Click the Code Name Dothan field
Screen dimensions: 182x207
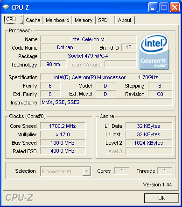click(x=65, y=47)
